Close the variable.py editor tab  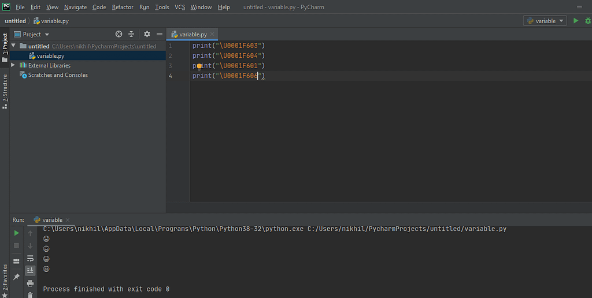tap(212, 34)
